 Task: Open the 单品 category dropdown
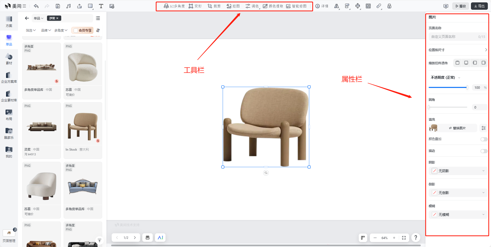click(39, 18)
